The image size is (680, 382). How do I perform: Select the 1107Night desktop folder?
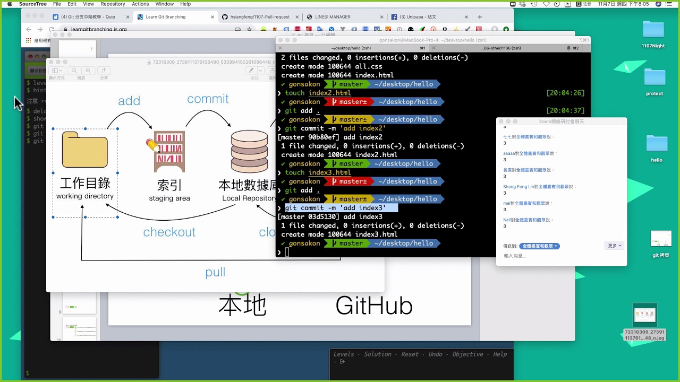point(653,34)
